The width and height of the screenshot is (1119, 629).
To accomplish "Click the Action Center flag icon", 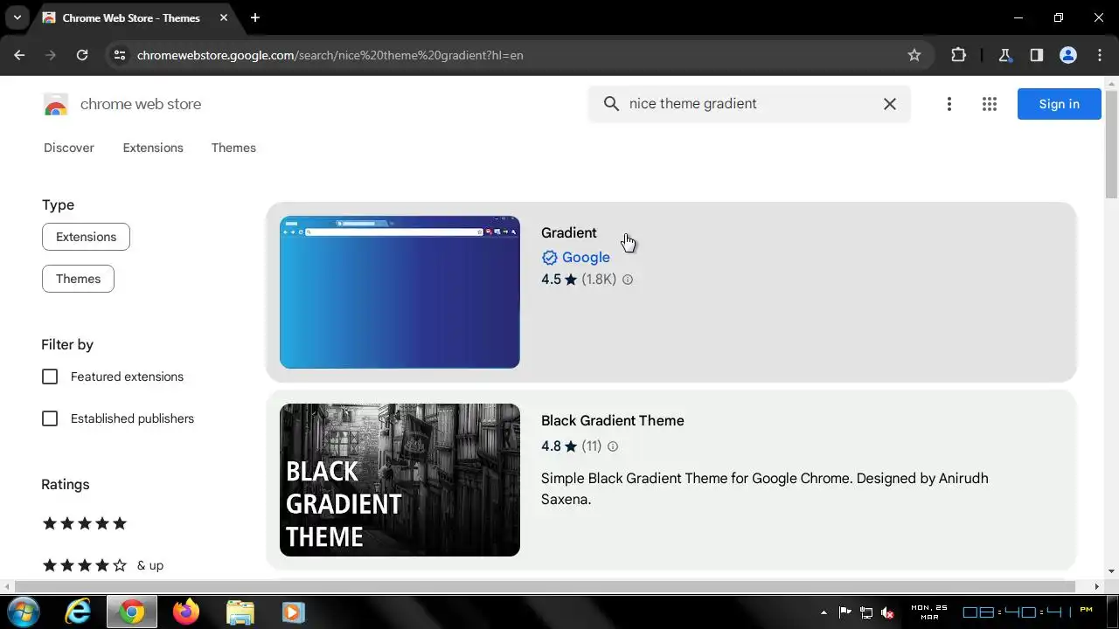I will point(844,612).
